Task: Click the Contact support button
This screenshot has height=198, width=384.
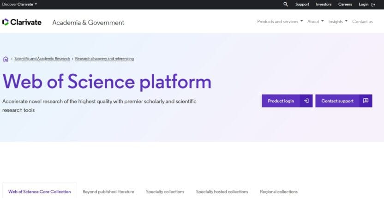Action: [344, 101]
